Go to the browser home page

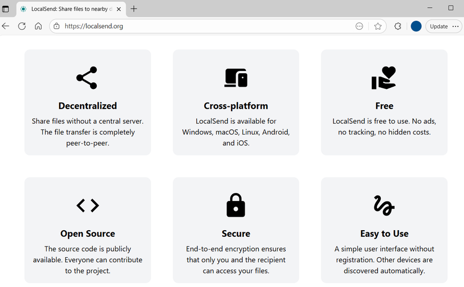click(38, 26)
